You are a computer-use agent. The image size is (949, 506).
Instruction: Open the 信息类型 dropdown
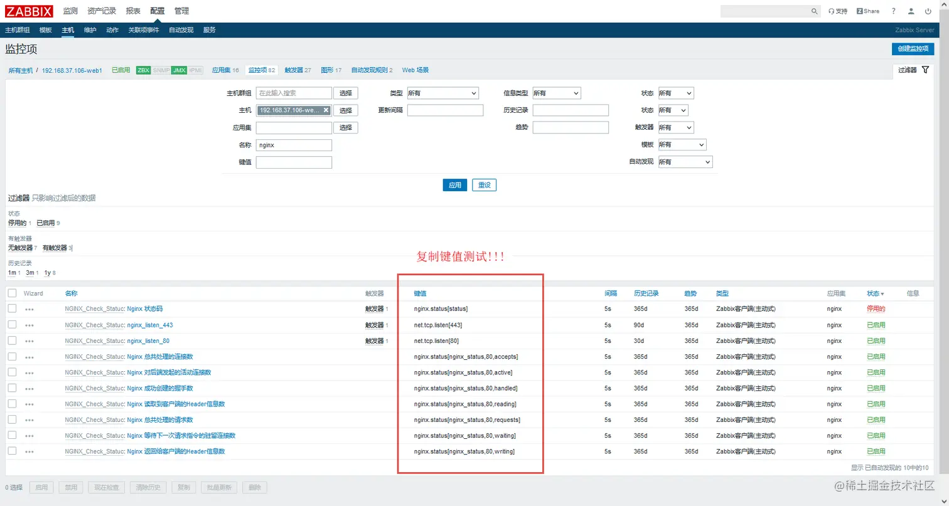click(557, 93)
